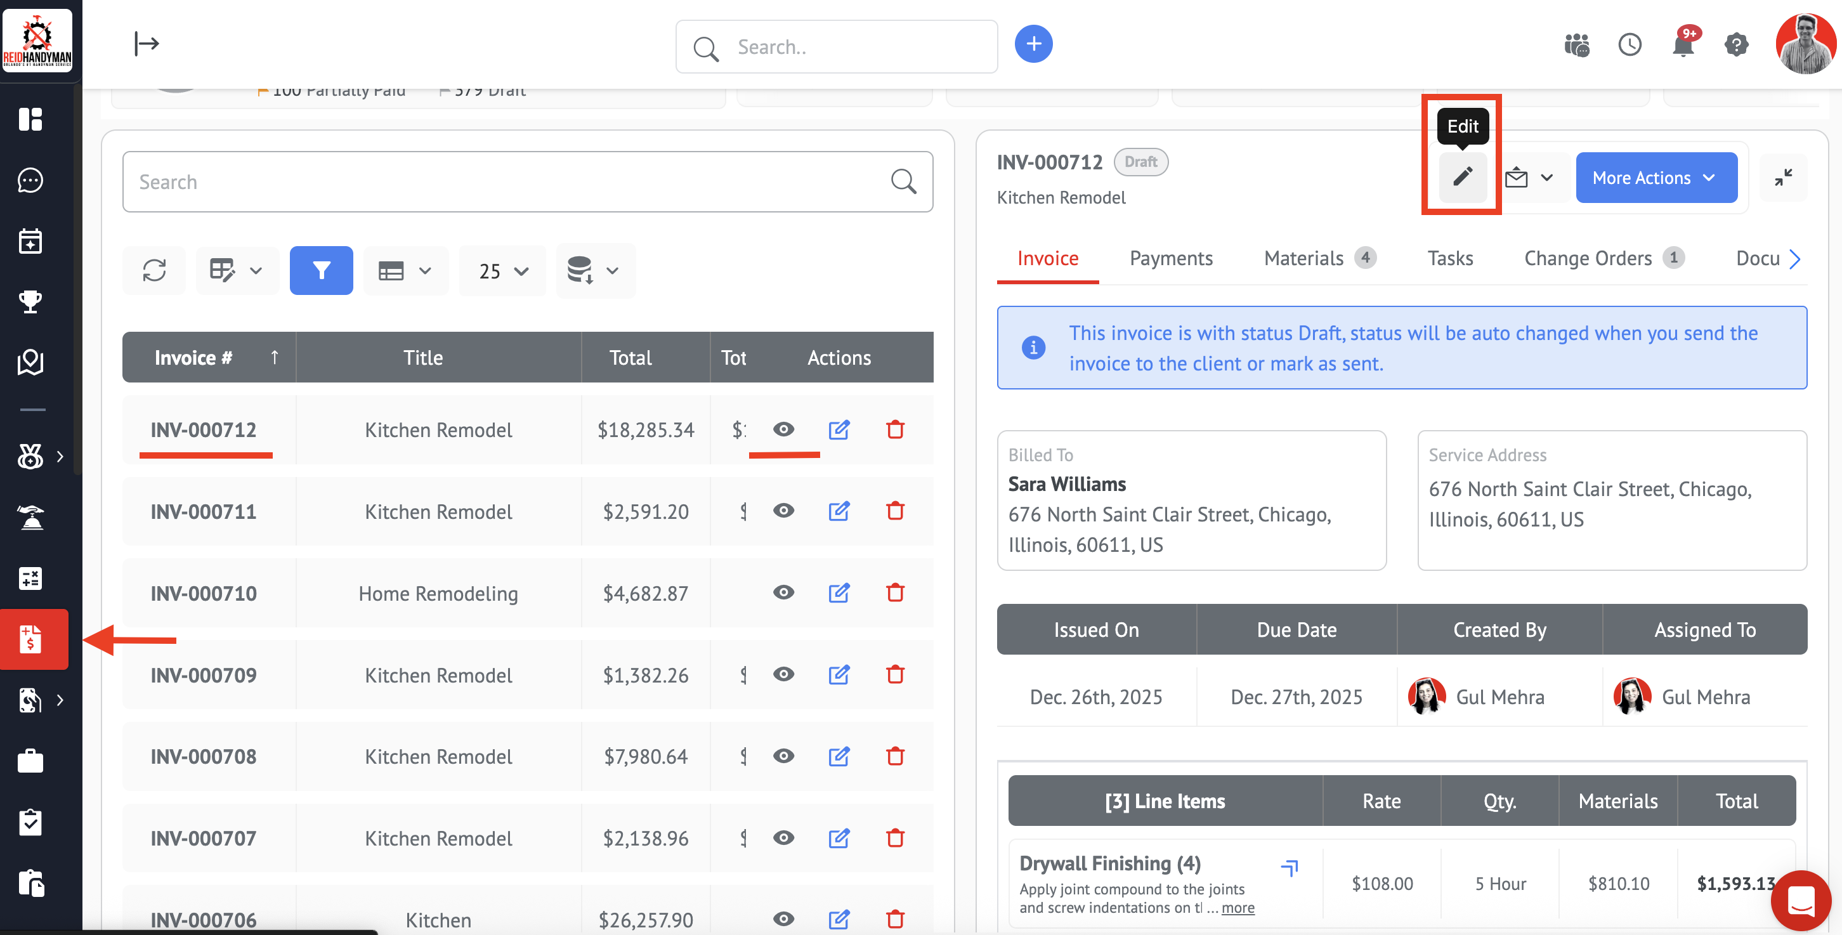Click the 'more' link in Drywall Finishing
This screenshot has width=1842, height=935.
(x=1238, y=907)
